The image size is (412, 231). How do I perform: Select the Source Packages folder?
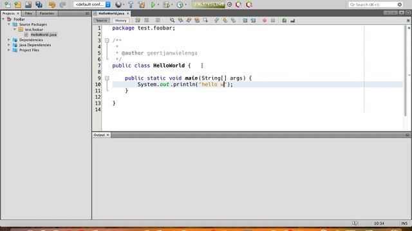click(x=33, y=24)
